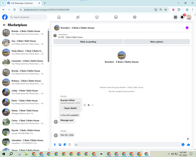
Task: Open the account profile picture menu
Action: point(189,17)
